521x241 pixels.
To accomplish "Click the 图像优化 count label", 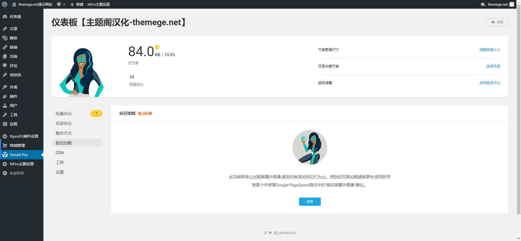I will click(136, 84).
